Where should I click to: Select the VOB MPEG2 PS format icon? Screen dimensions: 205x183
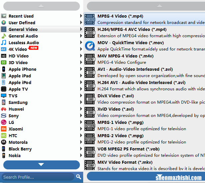[90, 152]
